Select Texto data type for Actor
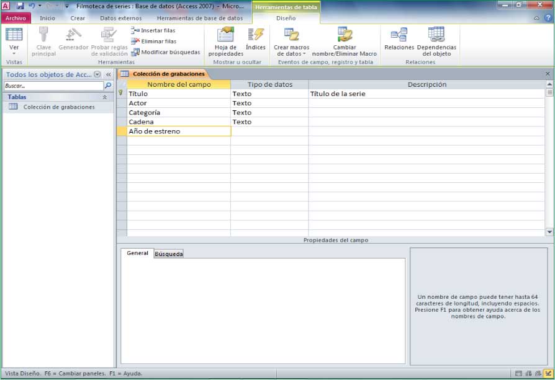Image resolution: width=555 pixels, height=380 pixels. pyautogui.click(x=269, y=103)
